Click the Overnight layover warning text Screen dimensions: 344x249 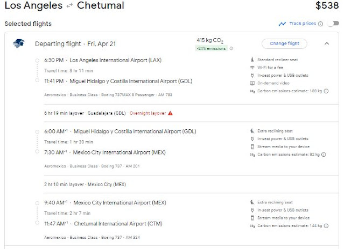[146, 113]
